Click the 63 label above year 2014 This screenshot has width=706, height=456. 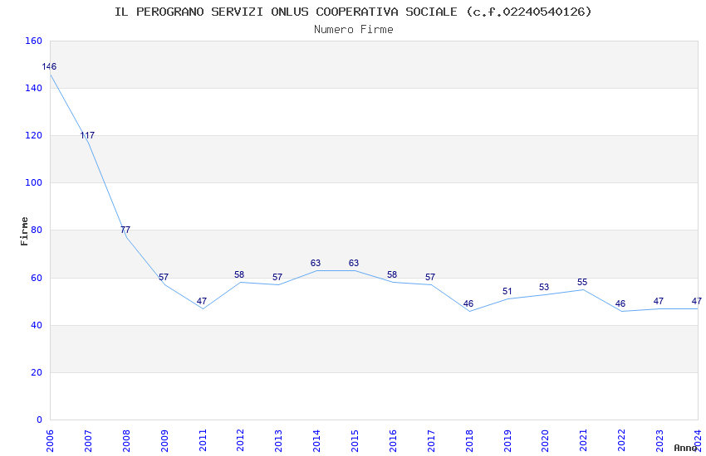[315, 263]
